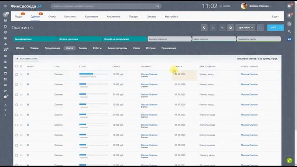Click the phone call icon in deal toolbar
The image size is (297, 167).
click(204, 28)
